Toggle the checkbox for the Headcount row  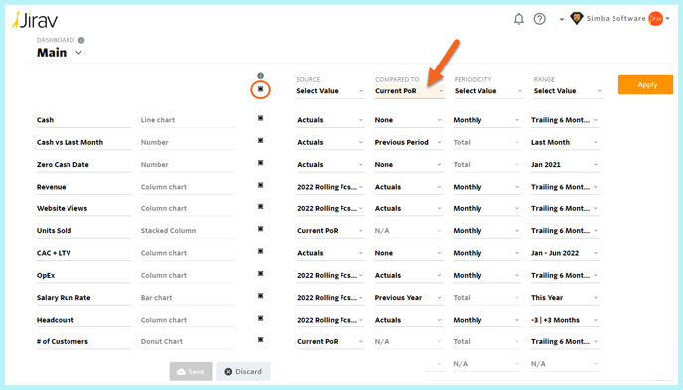pos(260,319)
